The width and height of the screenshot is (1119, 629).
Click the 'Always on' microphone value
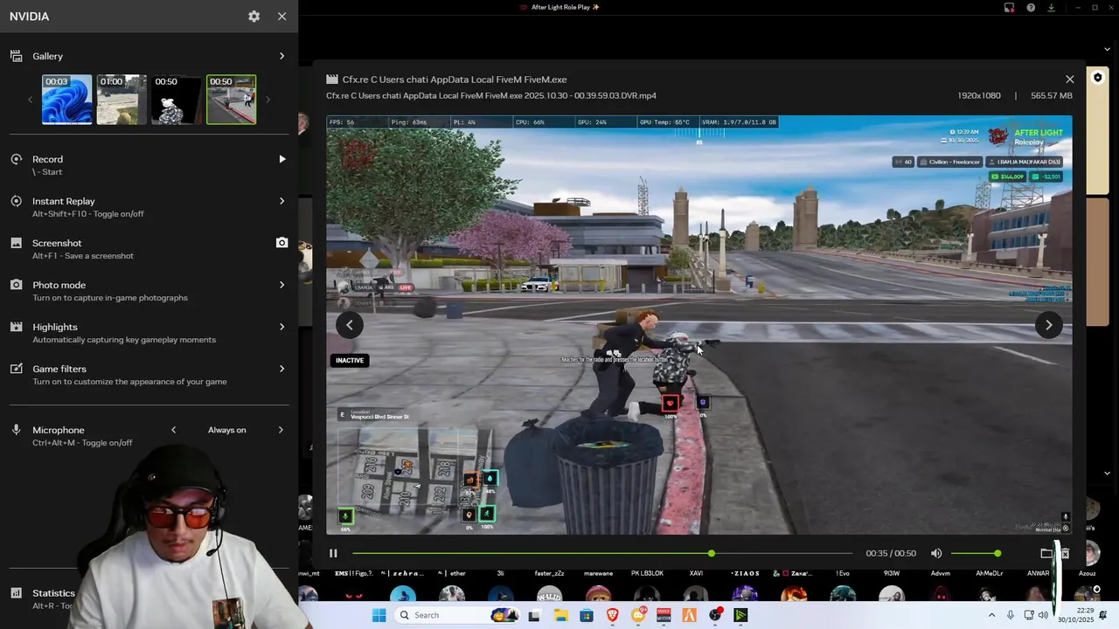[x=226, y=430]
